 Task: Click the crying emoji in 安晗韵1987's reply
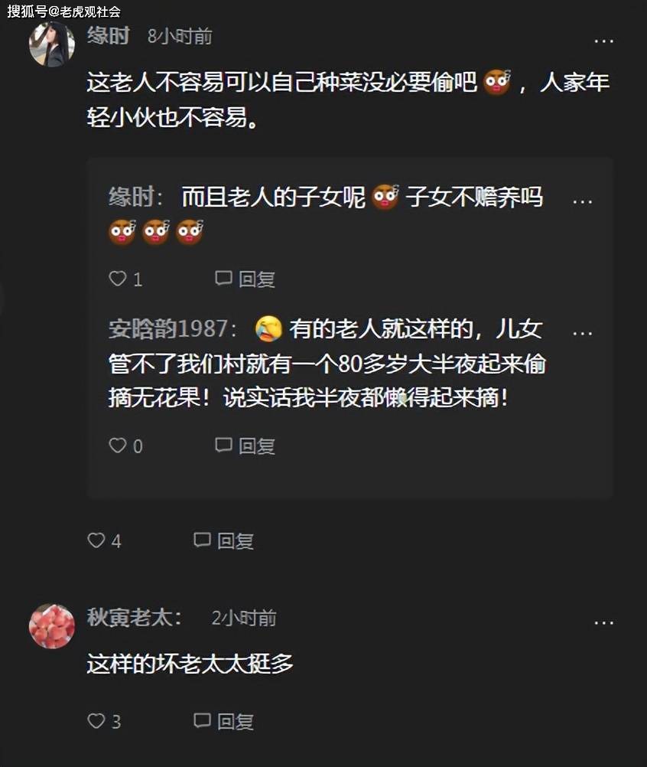pos(268,328)
